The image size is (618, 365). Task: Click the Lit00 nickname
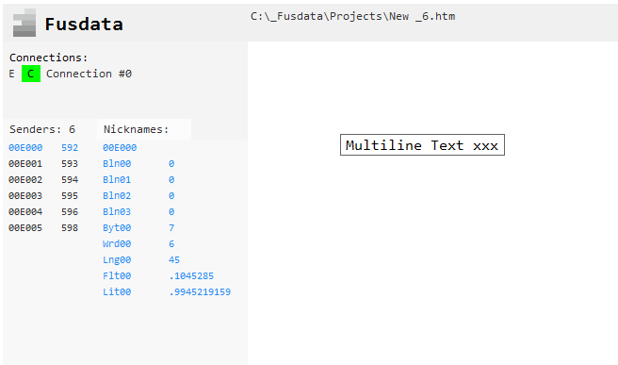pyautogui.click(x=117, y=292)
